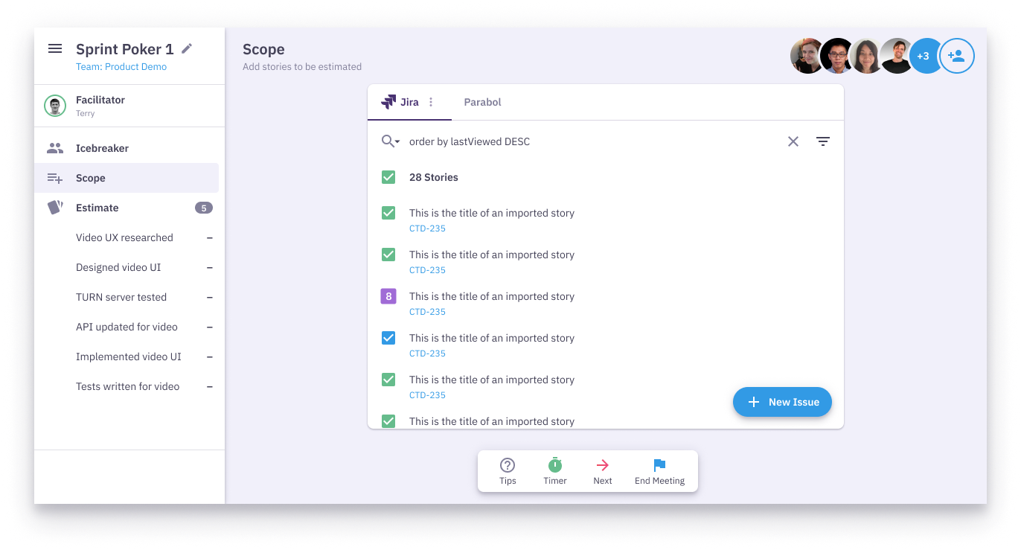The height and width of the screenshot is (550, 1021).
Task: Invite teammate with add-person icon
Action: (957, 56)
